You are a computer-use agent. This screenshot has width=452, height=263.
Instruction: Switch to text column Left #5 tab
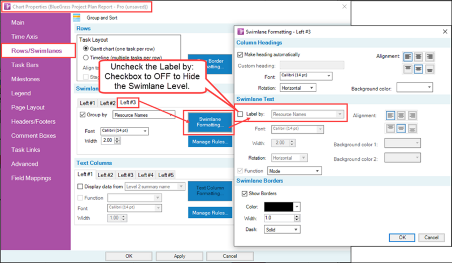[x=166, y=175]
